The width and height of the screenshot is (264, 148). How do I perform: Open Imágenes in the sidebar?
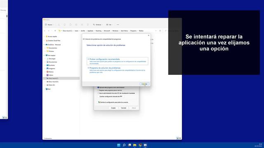click(x=52, y=69)
